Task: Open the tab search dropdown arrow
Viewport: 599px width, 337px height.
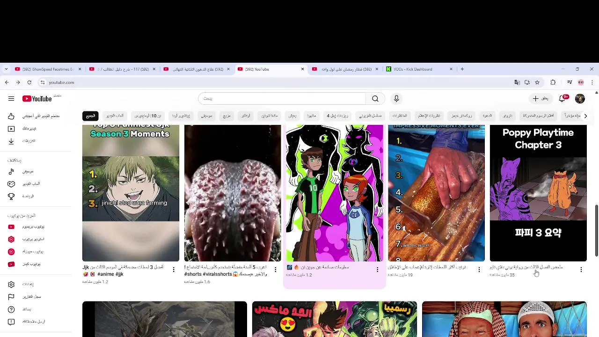Action: point(6,69)
